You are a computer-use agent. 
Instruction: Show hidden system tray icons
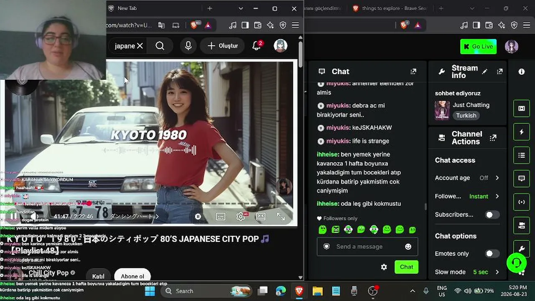click(413, 291)
